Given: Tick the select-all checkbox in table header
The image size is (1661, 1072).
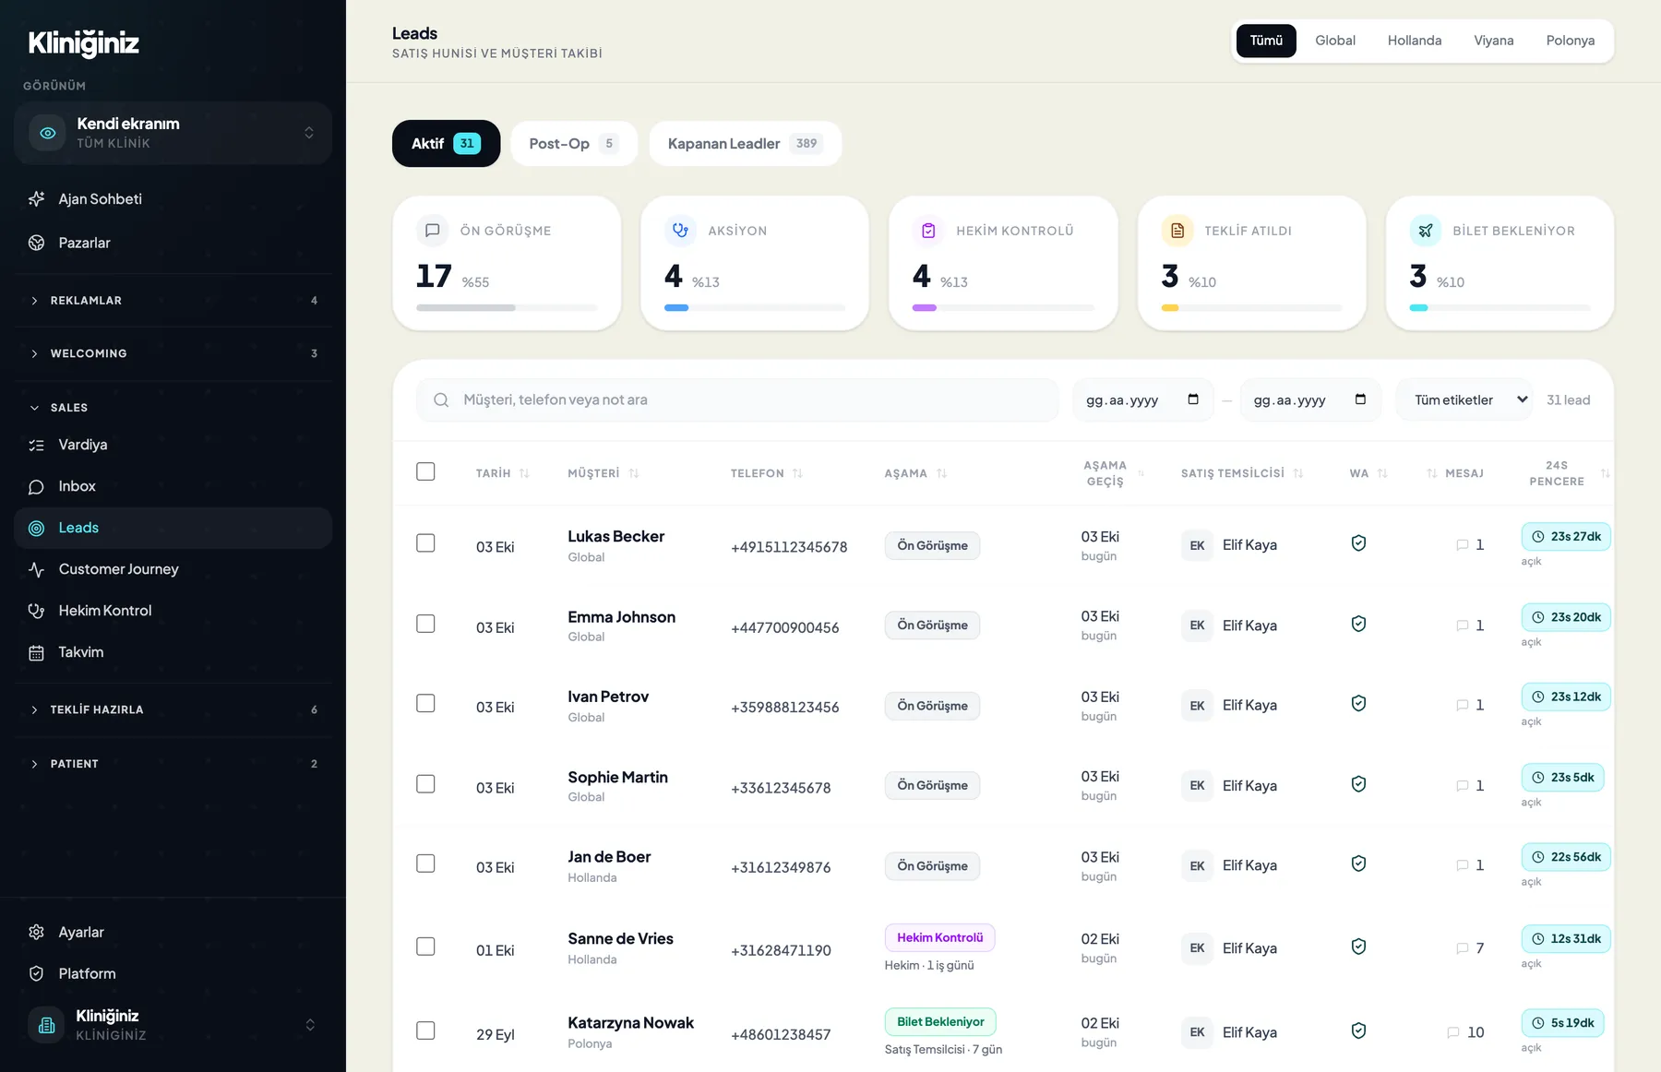Looking at the screenshot, I should tap(425, 471).
